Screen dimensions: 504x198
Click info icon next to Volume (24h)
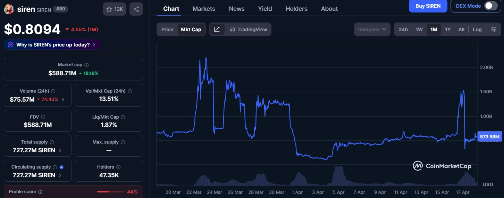pos(53,91)
